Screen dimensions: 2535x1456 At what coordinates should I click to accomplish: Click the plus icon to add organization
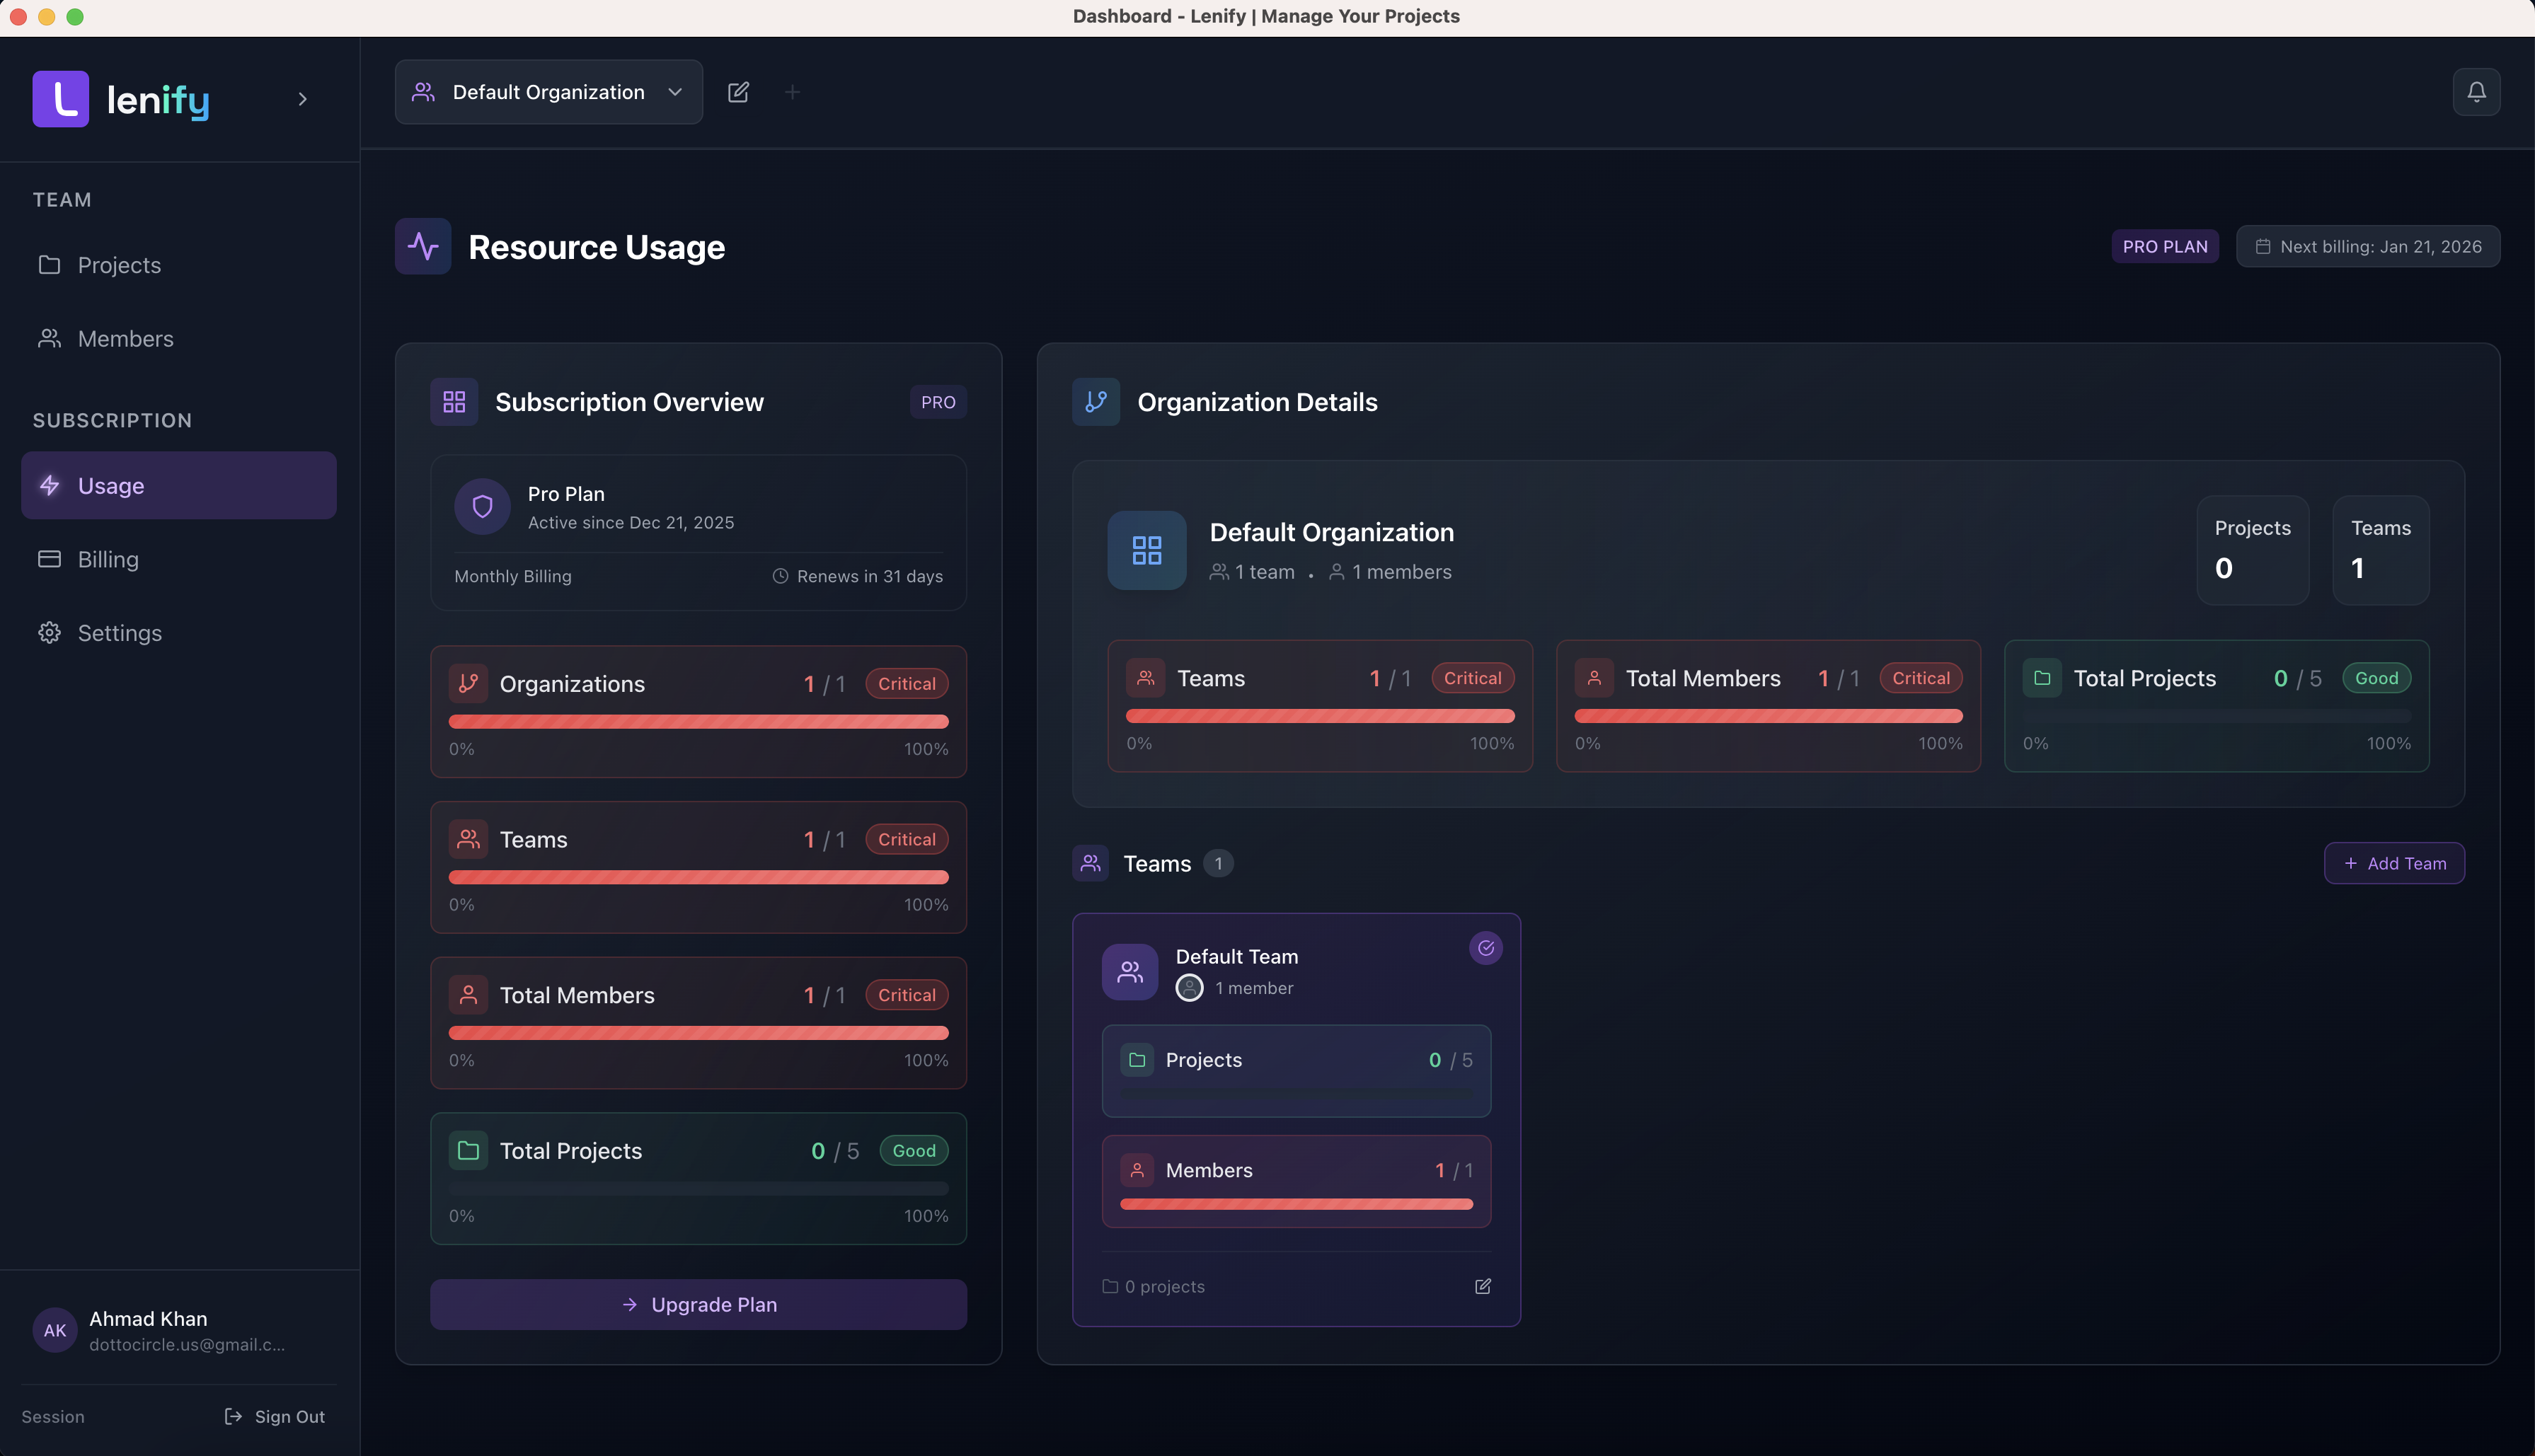tap(793, 91)
